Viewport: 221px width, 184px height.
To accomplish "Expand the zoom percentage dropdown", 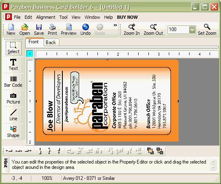I will tap(192, 30).
